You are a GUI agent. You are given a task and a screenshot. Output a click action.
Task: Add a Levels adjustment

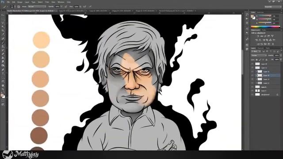(x=261, y=36)
